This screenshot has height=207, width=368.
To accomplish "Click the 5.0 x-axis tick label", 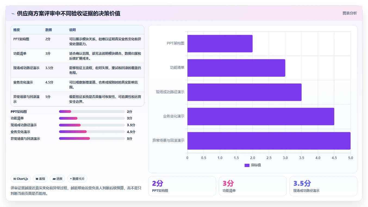I will pyautogui.click(x=351, y=158).
